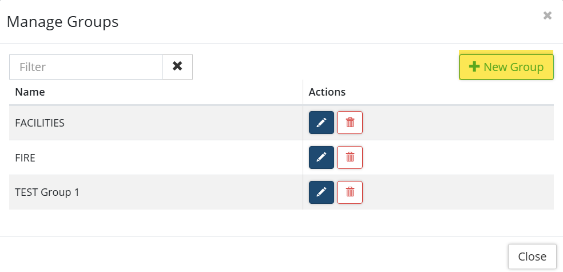Click the green plus icon for New Group
The height and width of the screenshot is (272, 563).
pyautogui.click(x=474, y=67)
